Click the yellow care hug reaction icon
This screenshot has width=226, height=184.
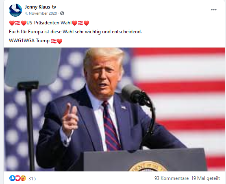point(23,178)
